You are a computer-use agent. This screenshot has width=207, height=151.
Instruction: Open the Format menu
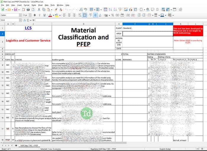pos(27,5)
